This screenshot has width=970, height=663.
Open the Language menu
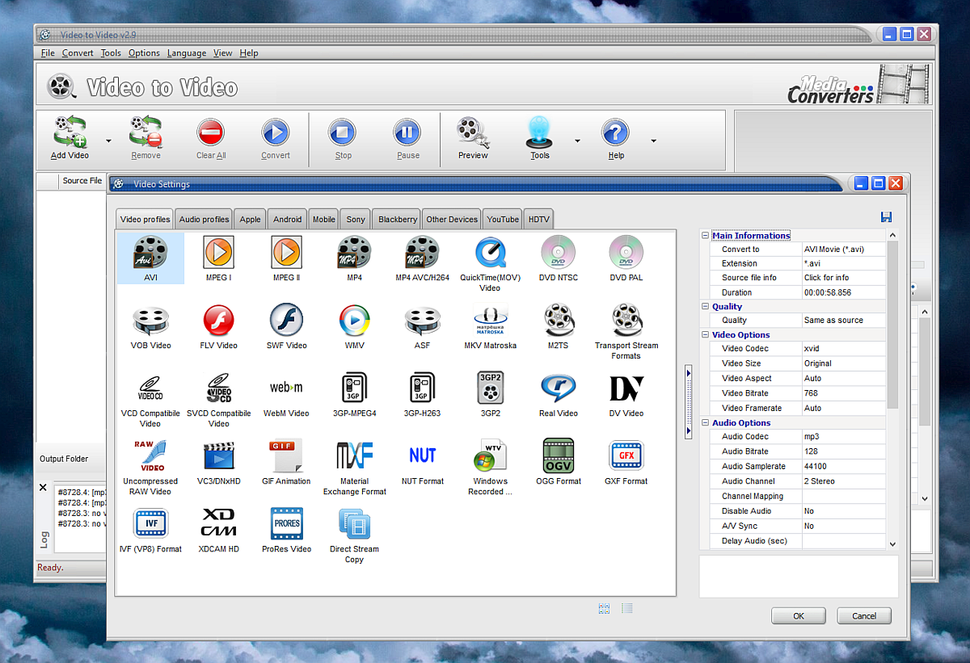pyautogui.click(x=187, y=52)
